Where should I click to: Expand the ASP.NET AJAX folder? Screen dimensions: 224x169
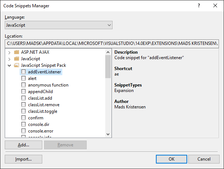point(9,52)
